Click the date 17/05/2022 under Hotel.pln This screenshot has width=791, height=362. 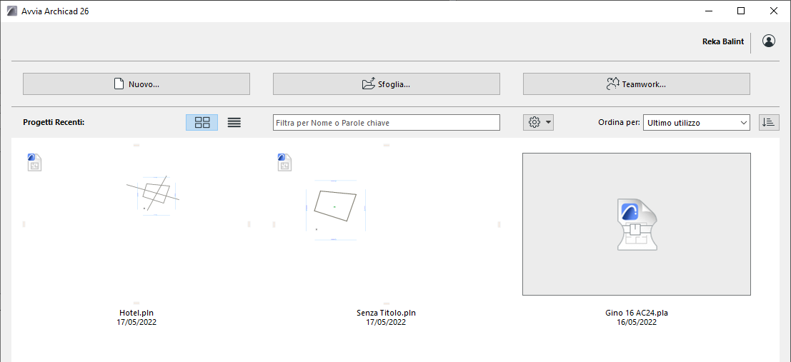pyautogui.click(x=136, y=322)
